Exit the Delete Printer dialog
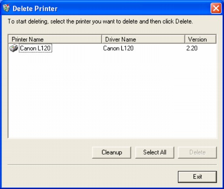This screenshot has height=189, width=224. point(197,177)
